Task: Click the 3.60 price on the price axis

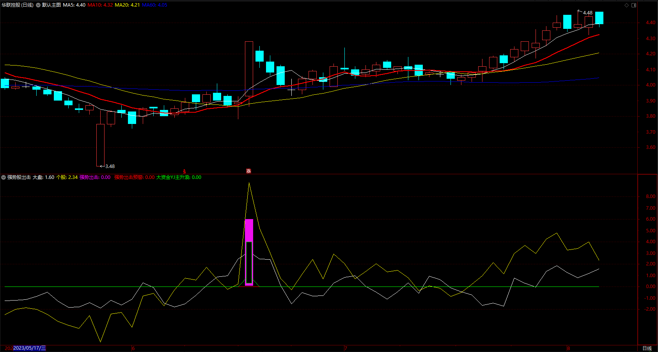Action: 651,147
